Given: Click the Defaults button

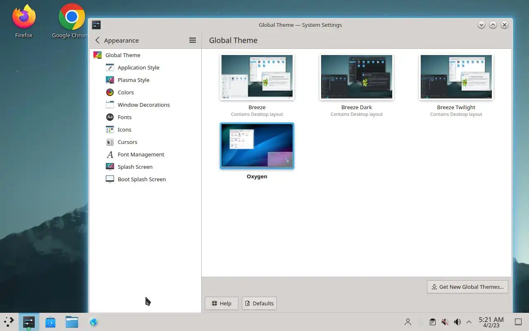Looking at the screenshot, I should (x=259, y=303).
